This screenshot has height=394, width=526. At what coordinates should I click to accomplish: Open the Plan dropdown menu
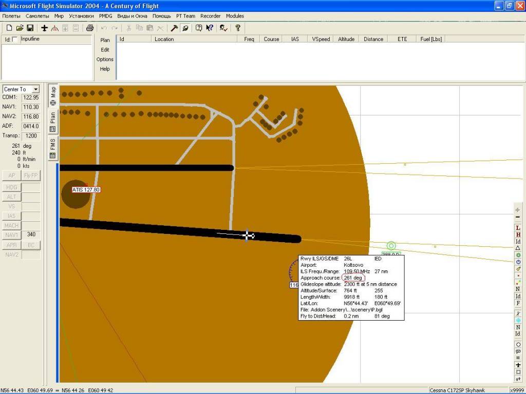click(105, 40)
